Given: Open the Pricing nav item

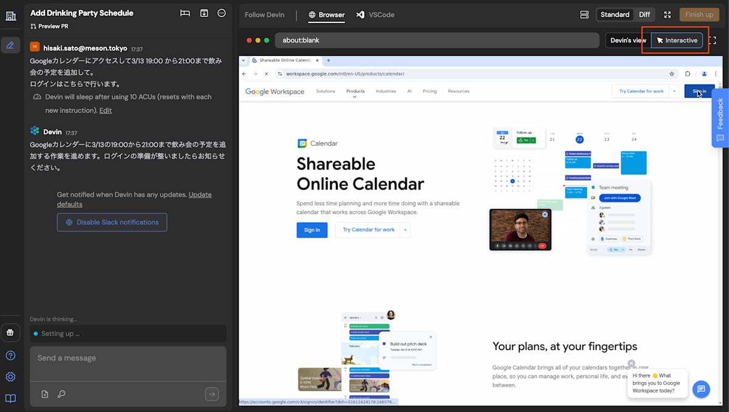Looking at the screenshot, I should [430, 91].
